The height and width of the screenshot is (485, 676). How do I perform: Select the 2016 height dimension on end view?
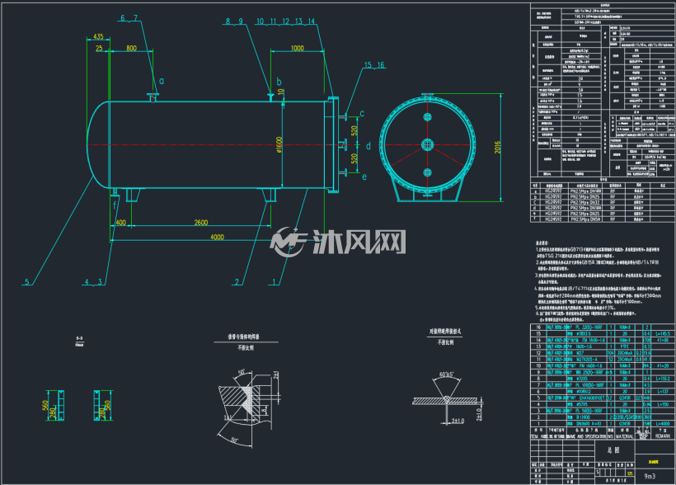tap(497, 147)
